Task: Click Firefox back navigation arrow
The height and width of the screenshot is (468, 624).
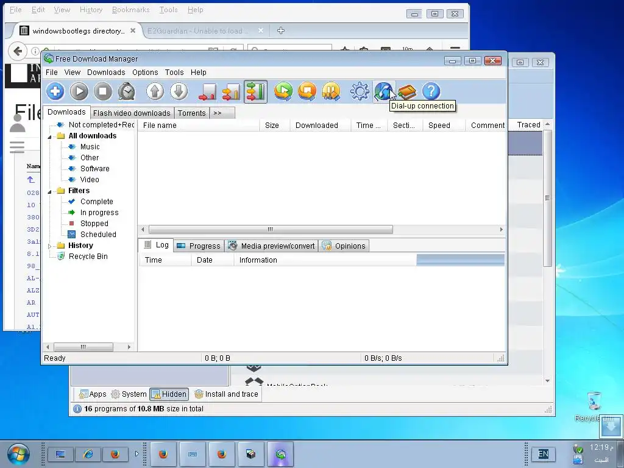Action: [18, 51]
